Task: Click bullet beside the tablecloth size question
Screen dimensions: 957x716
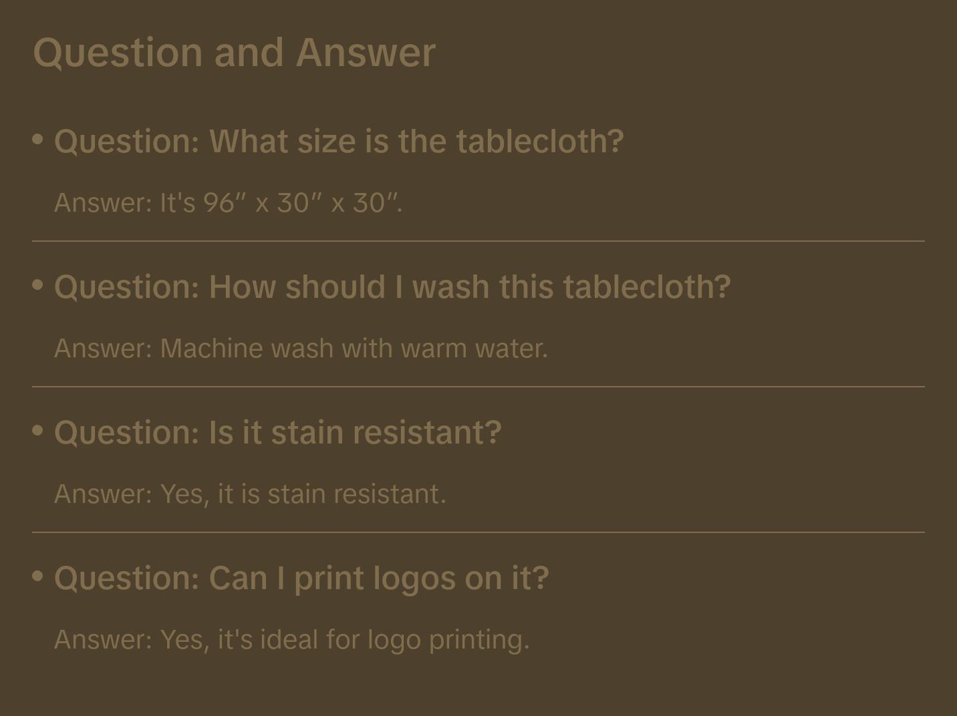Action: point(38,140)
